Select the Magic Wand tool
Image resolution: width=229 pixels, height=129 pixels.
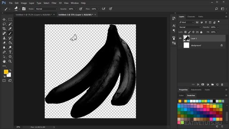pos(10,24)
